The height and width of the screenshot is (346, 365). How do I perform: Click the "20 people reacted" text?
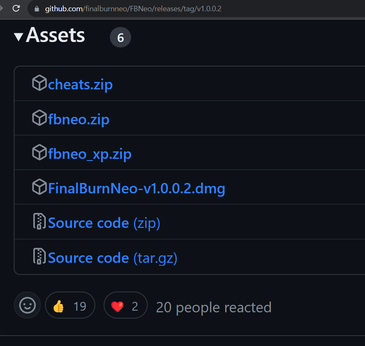tap(214, 307)
